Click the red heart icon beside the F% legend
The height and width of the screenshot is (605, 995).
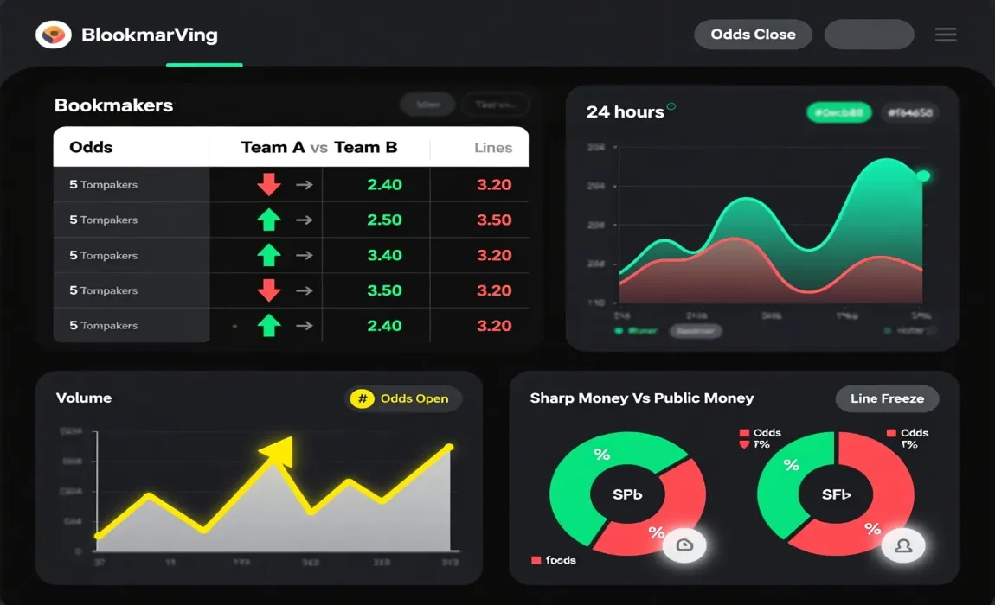[744, 444]
